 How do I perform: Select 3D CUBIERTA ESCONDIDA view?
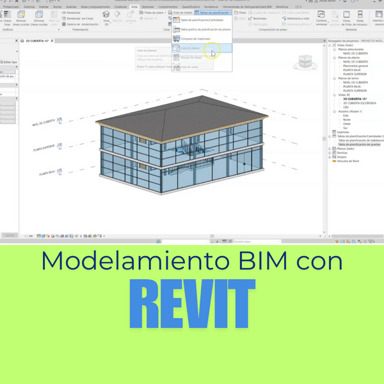pos(360,103)
